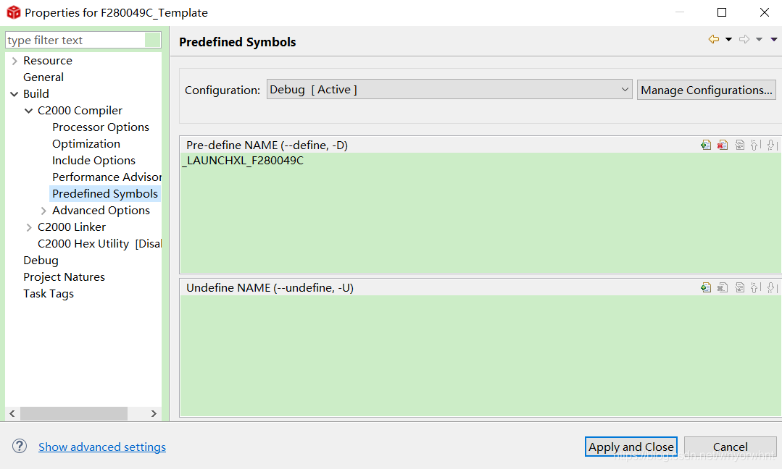The height and width of the screenshot is (469, 782).
Task: Open Processor Options page
Action: 100,127
